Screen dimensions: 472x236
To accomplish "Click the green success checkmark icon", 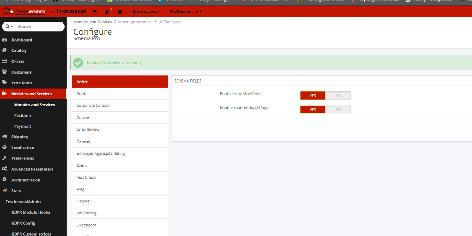I will (x=78, y=62).
